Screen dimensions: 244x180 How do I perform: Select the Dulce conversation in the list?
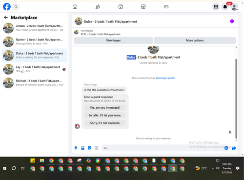pyautogui.click(x=34, y=56)
